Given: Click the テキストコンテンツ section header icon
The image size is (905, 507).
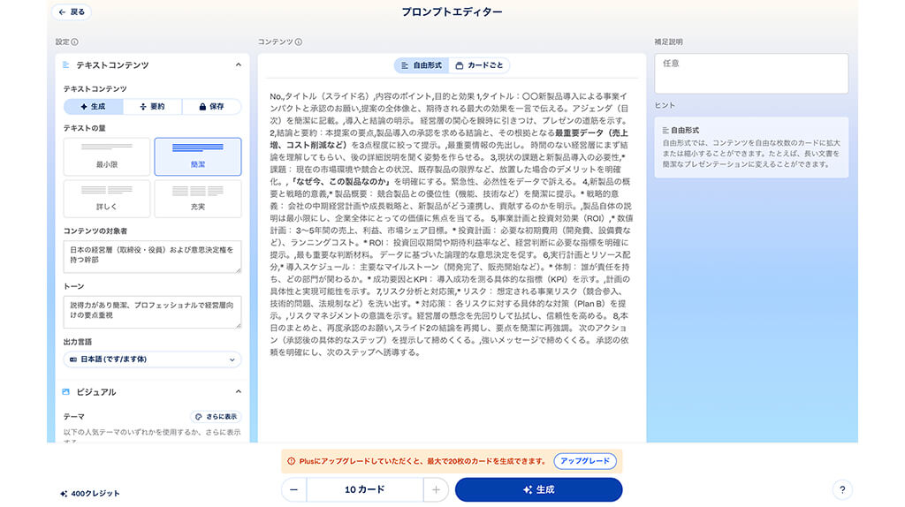Looking at the screenshot, I should coord(65,65).
